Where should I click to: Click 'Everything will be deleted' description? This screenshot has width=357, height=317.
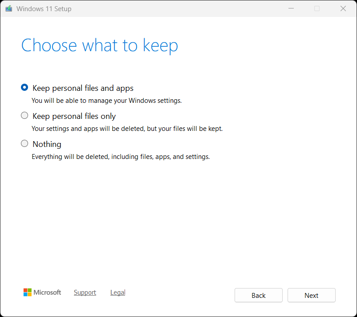[x=121, y=157]
